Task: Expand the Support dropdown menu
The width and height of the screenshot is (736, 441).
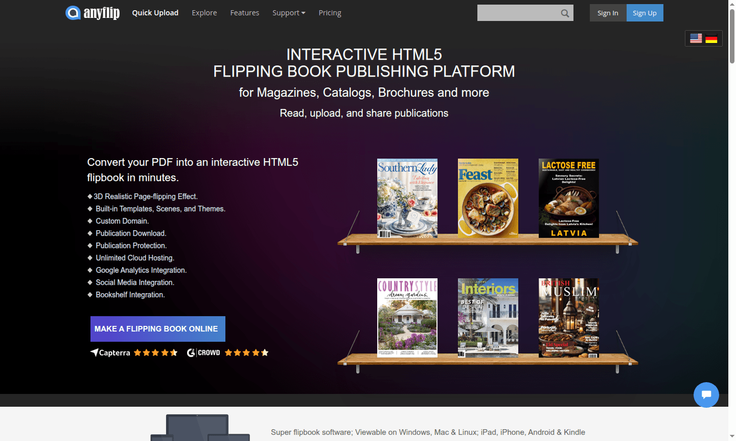Action: (x=288, y=13)
